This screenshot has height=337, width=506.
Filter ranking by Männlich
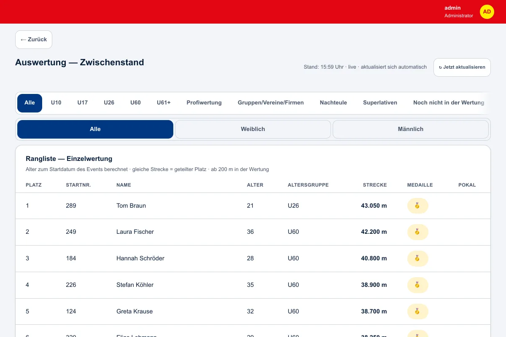tap(411, 129)
